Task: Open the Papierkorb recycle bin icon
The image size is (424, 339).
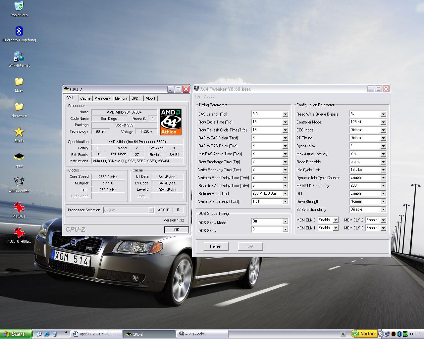Action: click(19, 6)
